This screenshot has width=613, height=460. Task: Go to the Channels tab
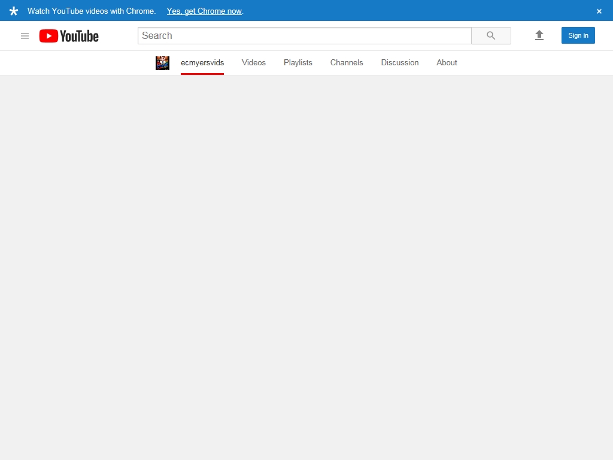pos(347,62)
